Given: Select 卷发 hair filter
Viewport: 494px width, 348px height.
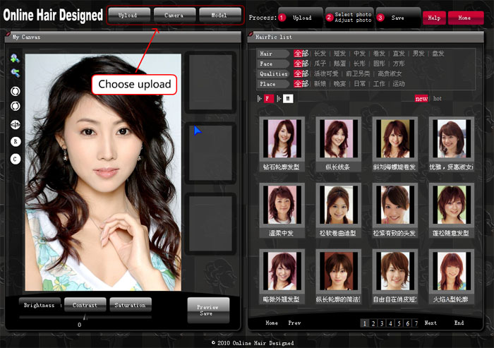Looking at the screenshot, I should (379, 54).
